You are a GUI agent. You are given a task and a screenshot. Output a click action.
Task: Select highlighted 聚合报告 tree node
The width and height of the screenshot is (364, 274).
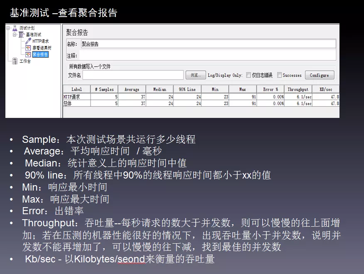coord(40,54)
